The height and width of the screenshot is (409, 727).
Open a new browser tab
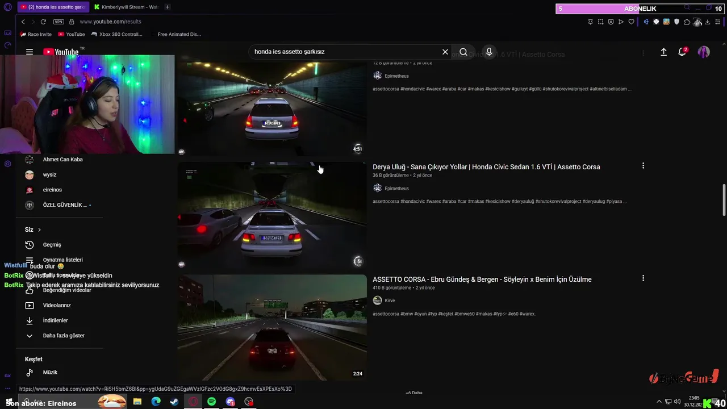pos(168,7)
